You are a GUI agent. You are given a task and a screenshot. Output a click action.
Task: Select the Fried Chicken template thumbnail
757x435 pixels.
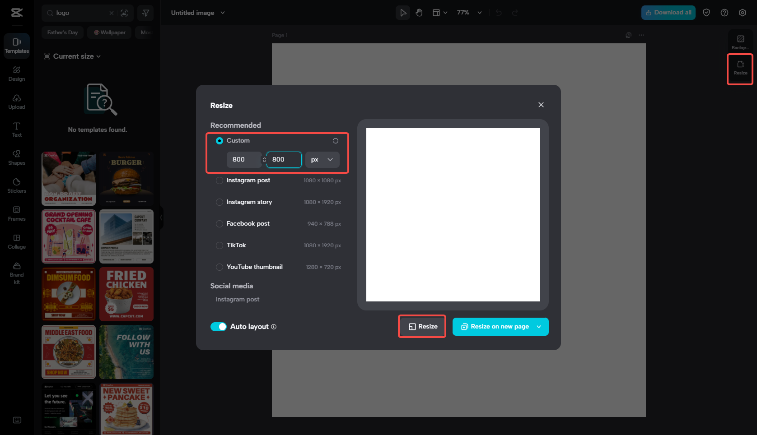tap(126, 294)
